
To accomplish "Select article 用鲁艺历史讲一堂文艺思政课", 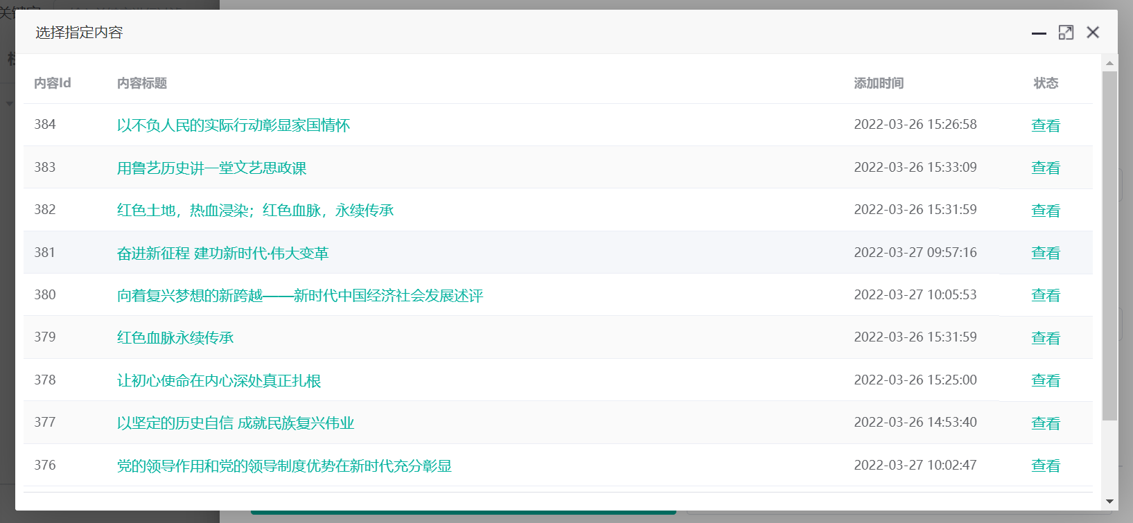I will tap(211, 168).
